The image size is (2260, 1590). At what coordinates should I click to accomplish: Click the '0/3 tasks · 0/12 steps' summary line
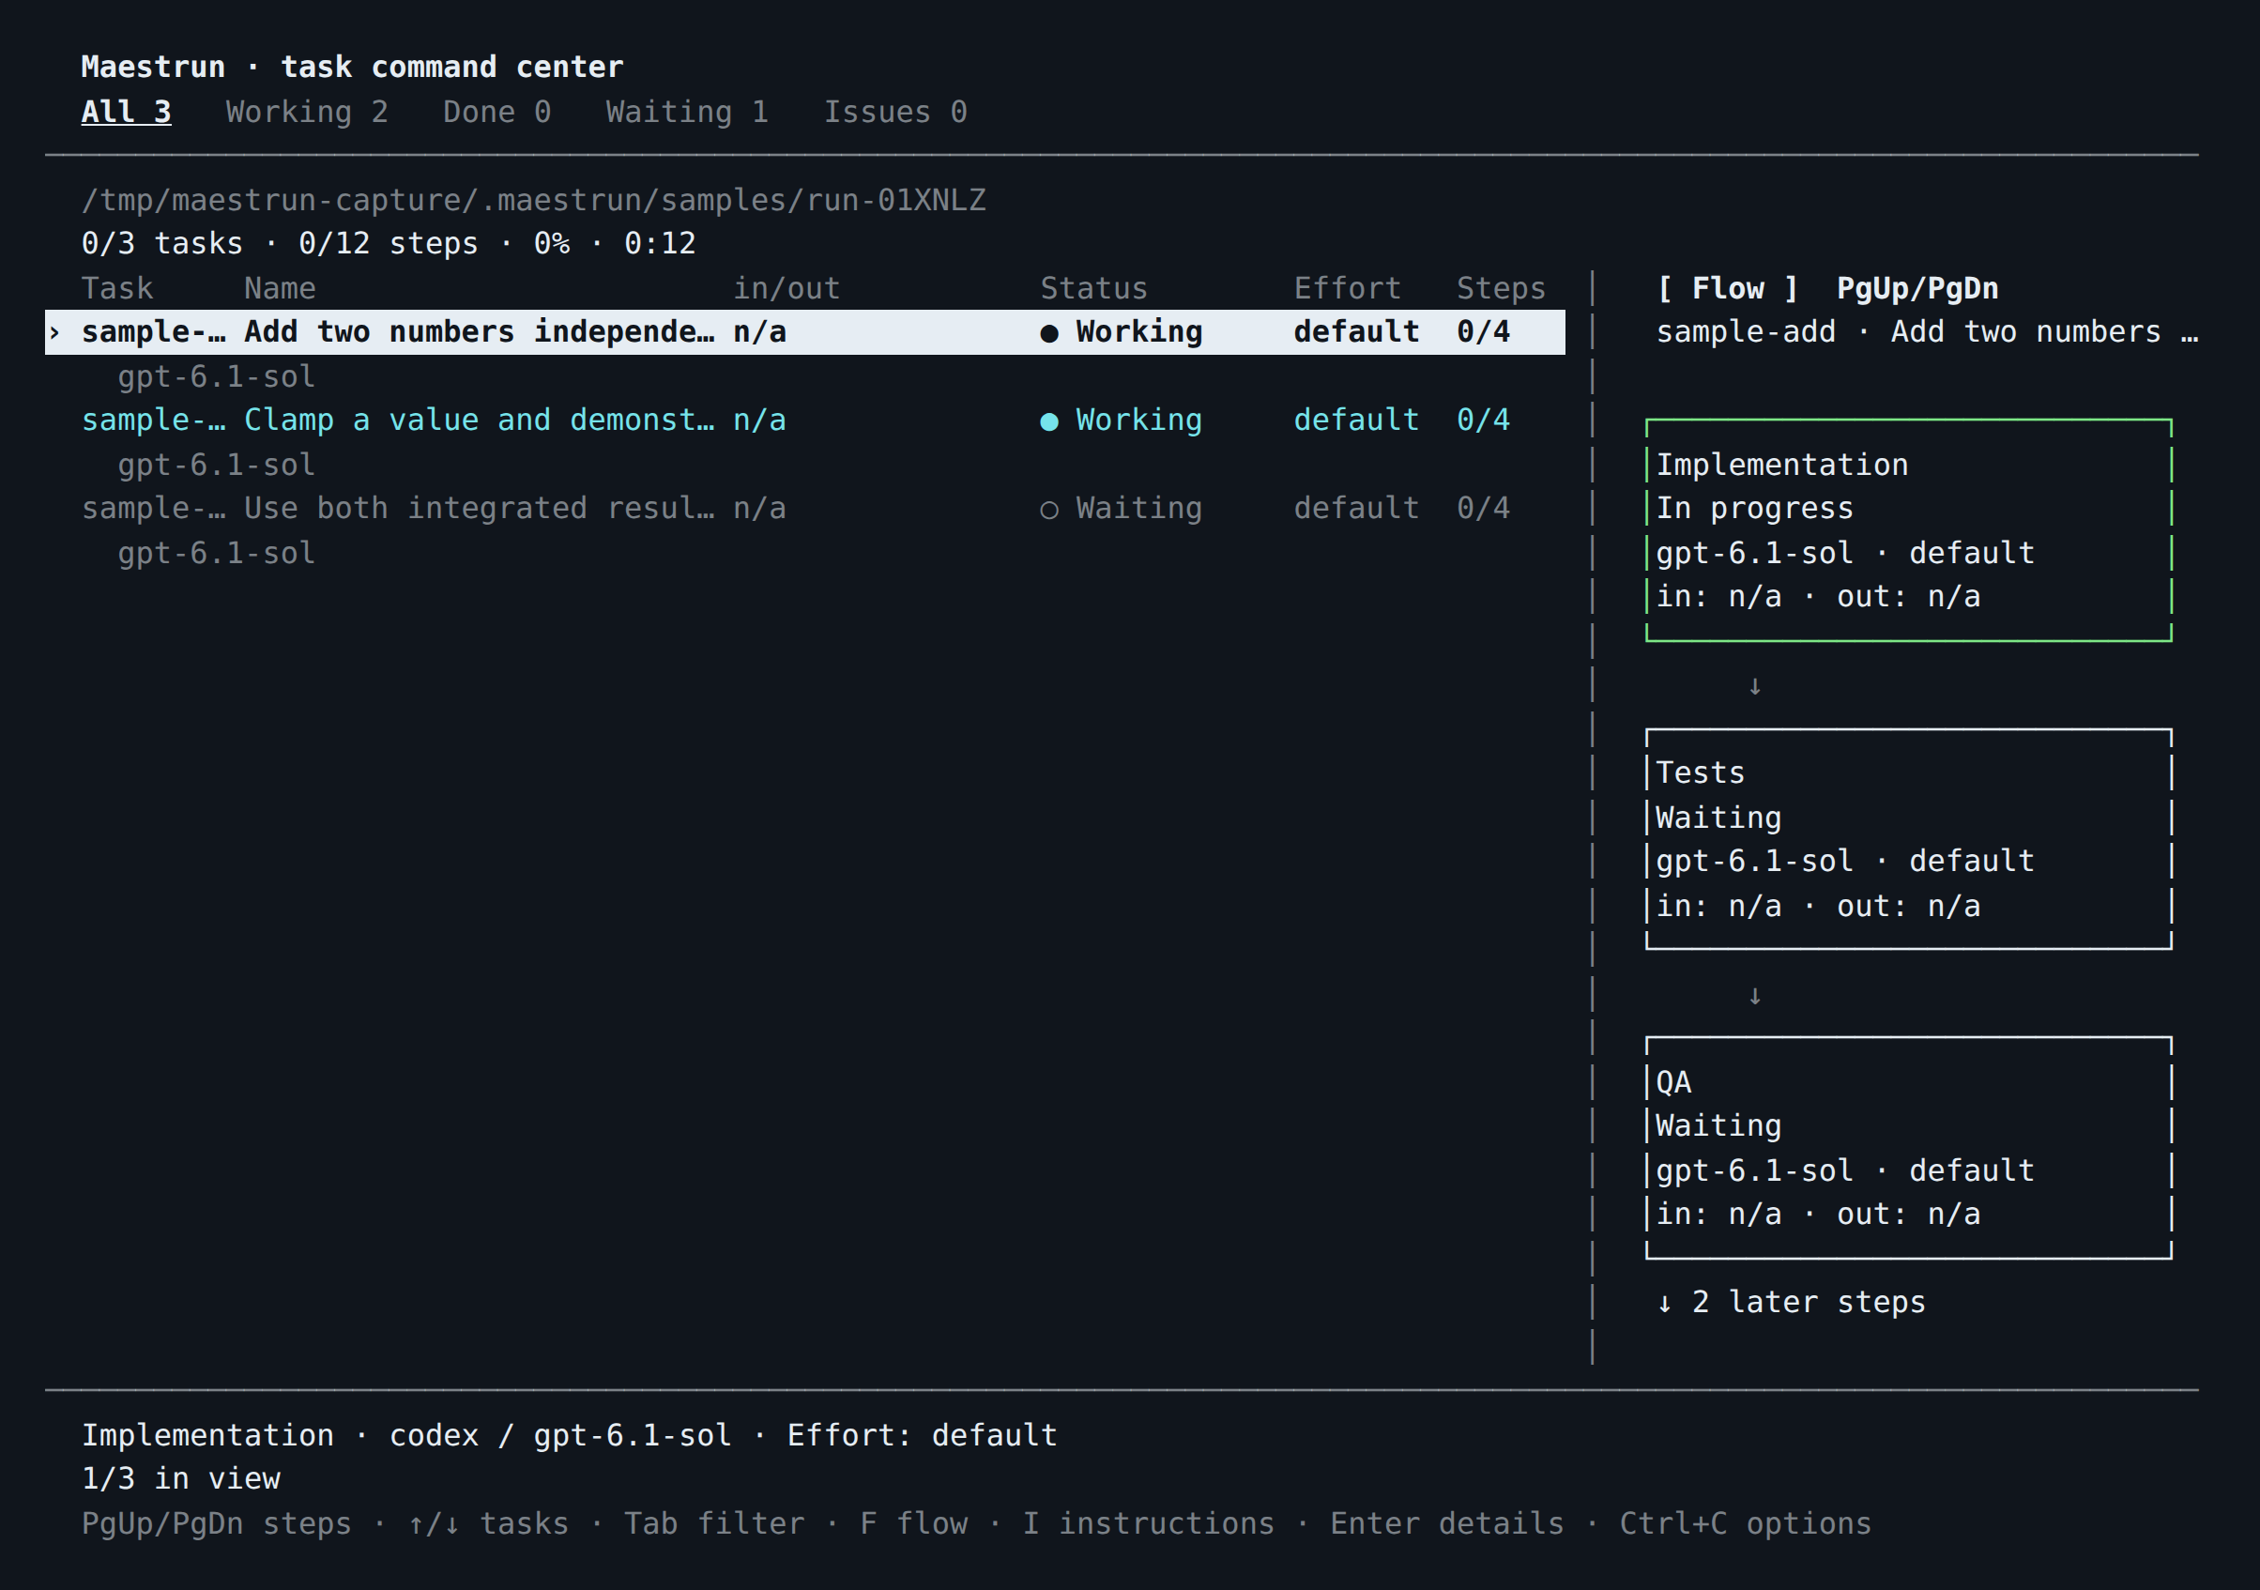pyautogui.click(x=388, y=244)
